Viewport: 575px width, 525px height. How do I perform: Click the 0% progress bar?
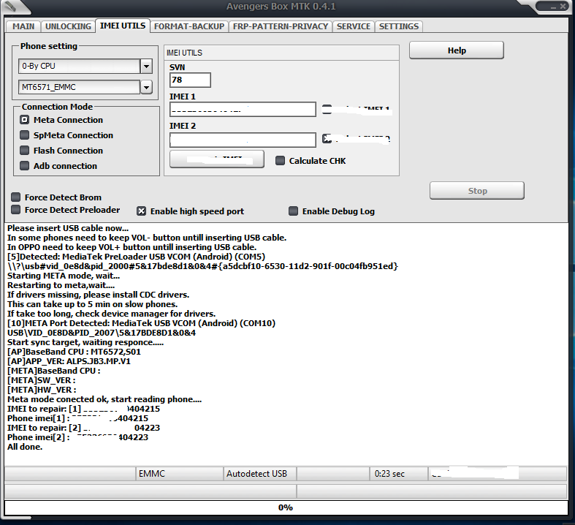(286, 507)
